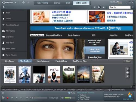
Task: Mute audio with the speaker icon
Action: [x=62, y=98]
